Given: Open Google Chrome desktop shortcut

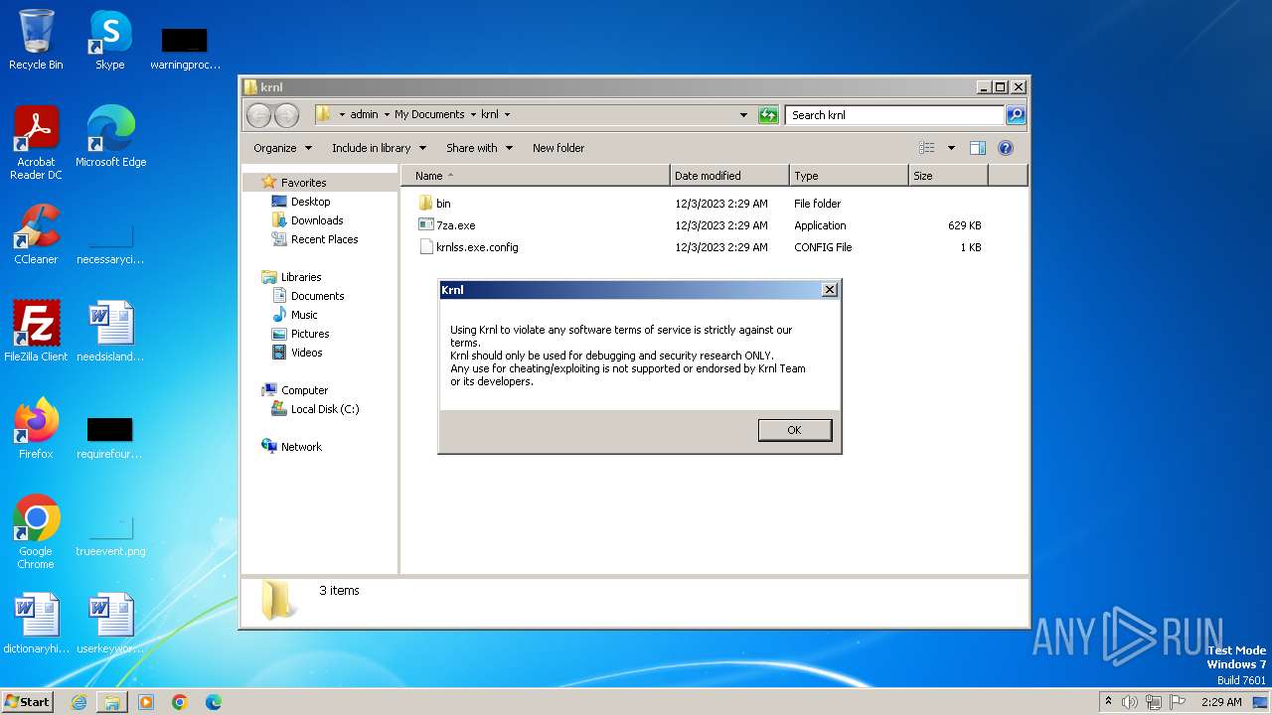Looking at the screenshot, I should tap(36, 532).
